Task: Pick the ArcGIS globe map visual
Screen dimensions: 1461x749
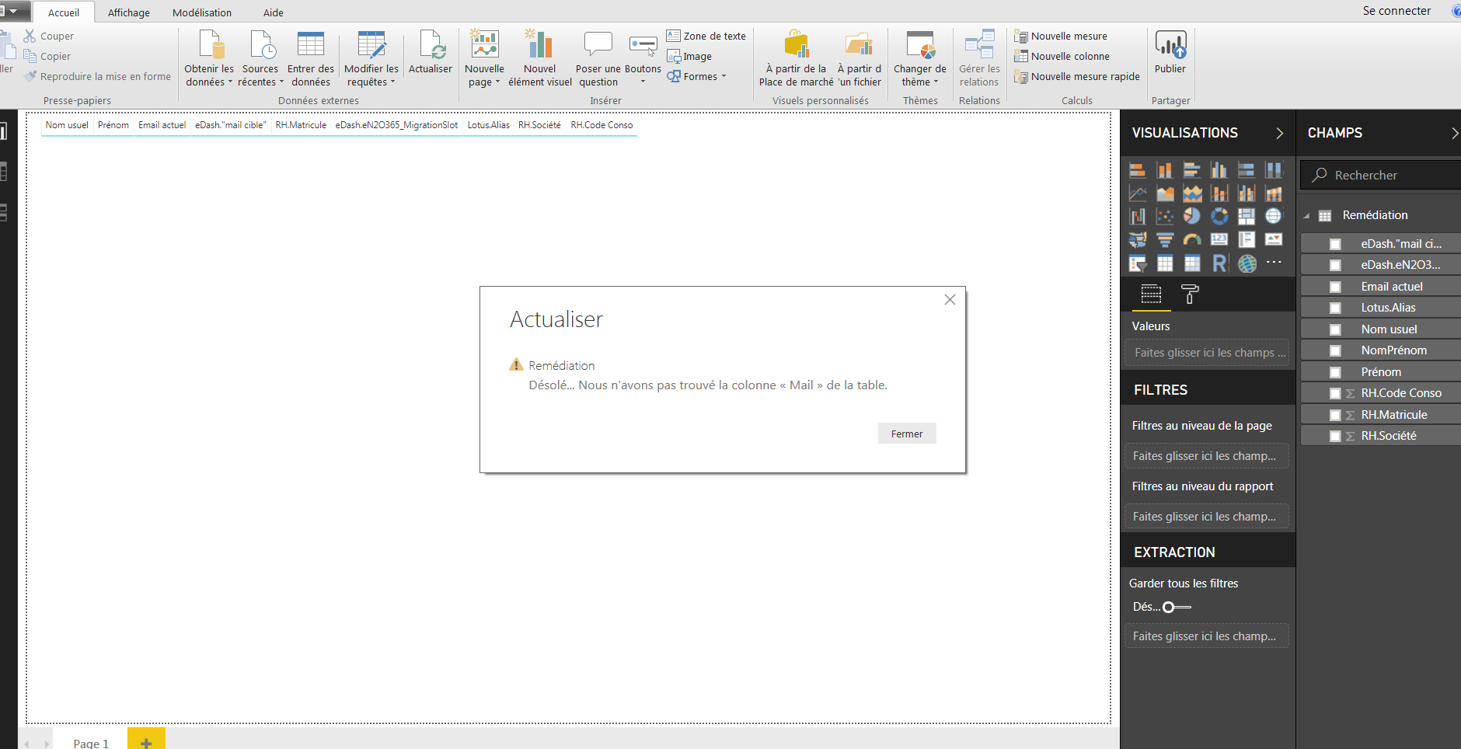Action: (x=1247, y=263)
